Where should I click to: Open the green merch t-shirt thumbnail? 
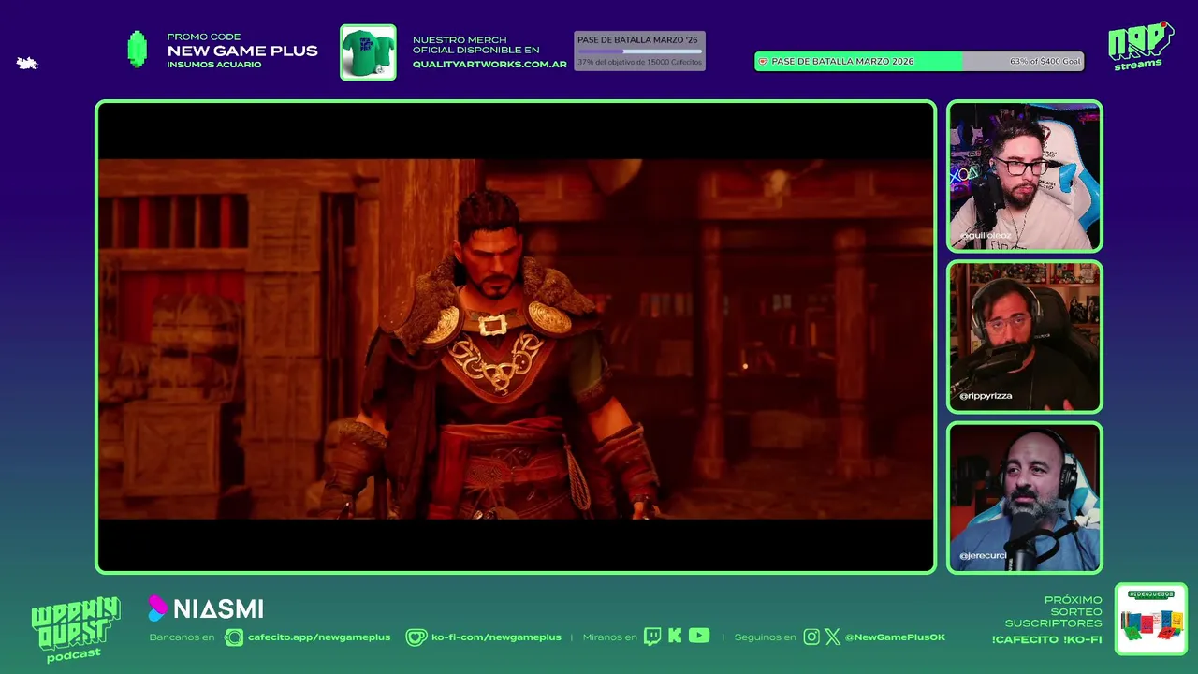[x=368, y=52]
